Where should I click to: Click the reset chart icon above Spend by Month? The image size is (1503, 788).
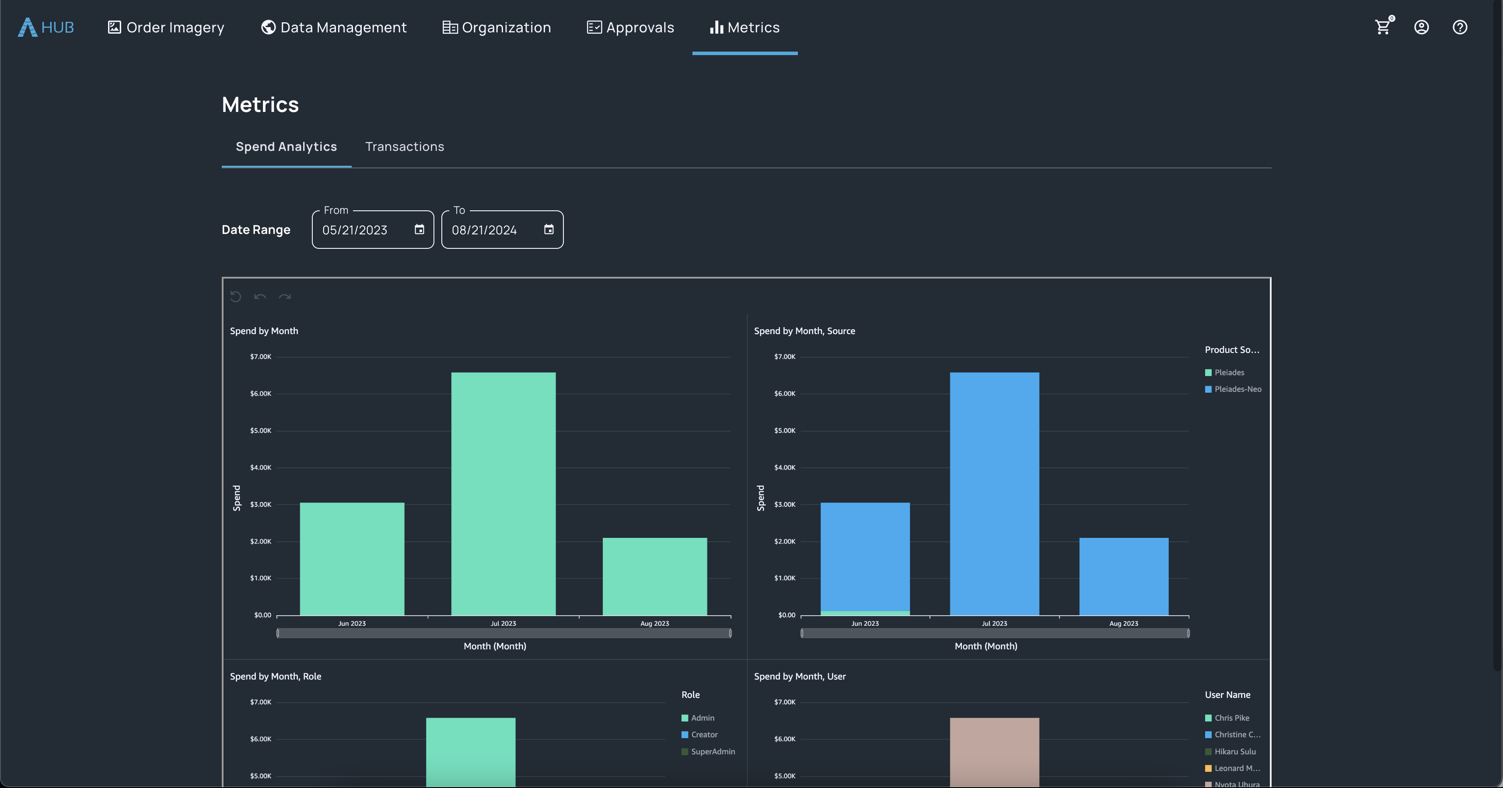(x=236, y=296)
